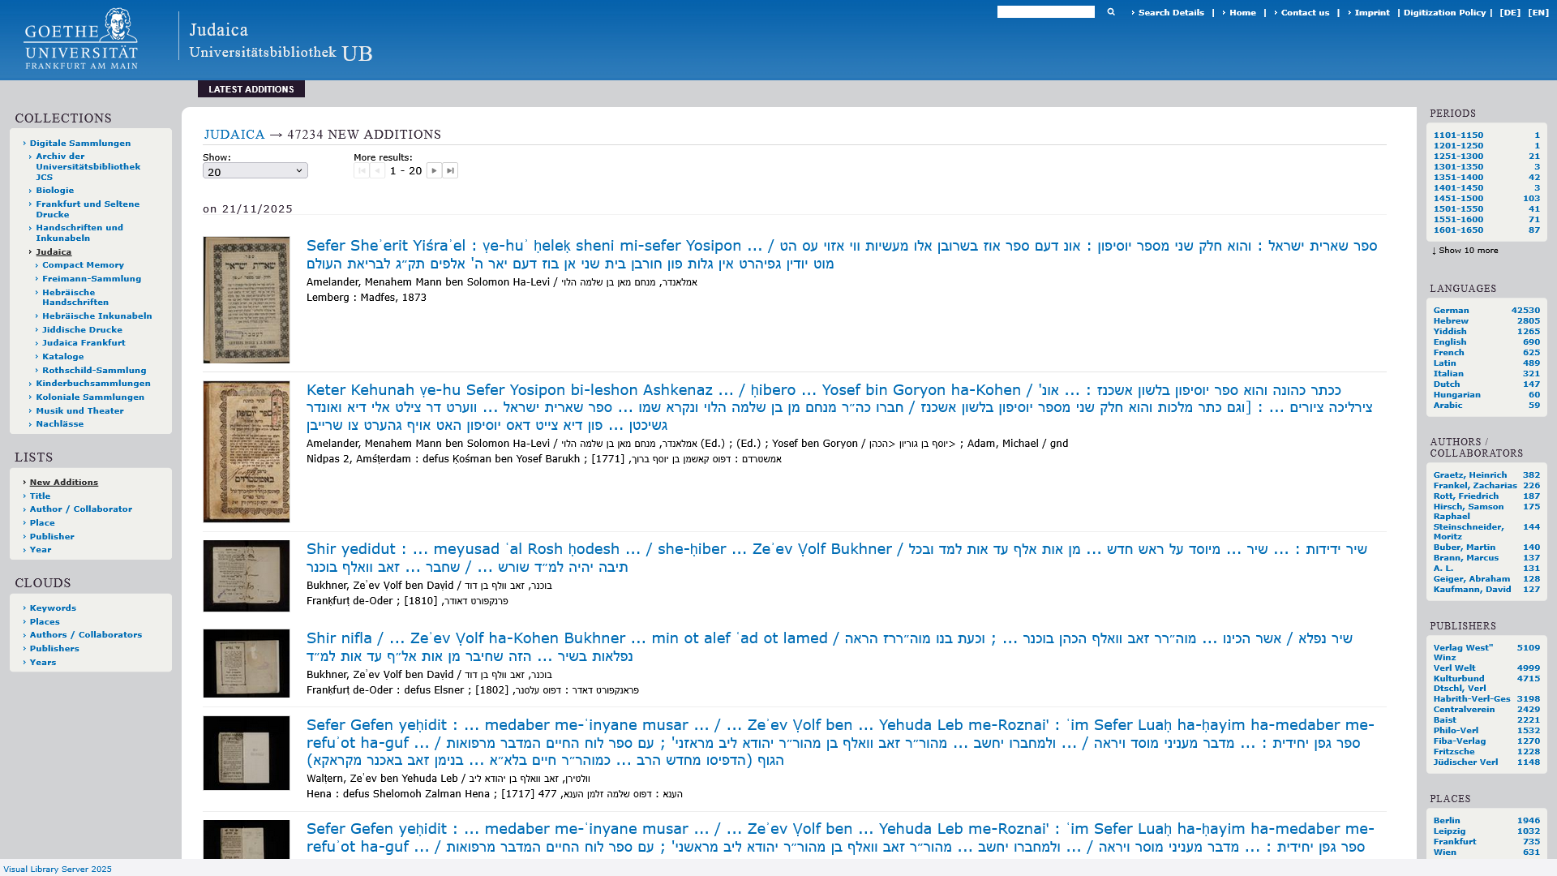1557x876 pixels.
Task: Click in the top search field
Action: pyautogui.click(x=1045, y=12)
